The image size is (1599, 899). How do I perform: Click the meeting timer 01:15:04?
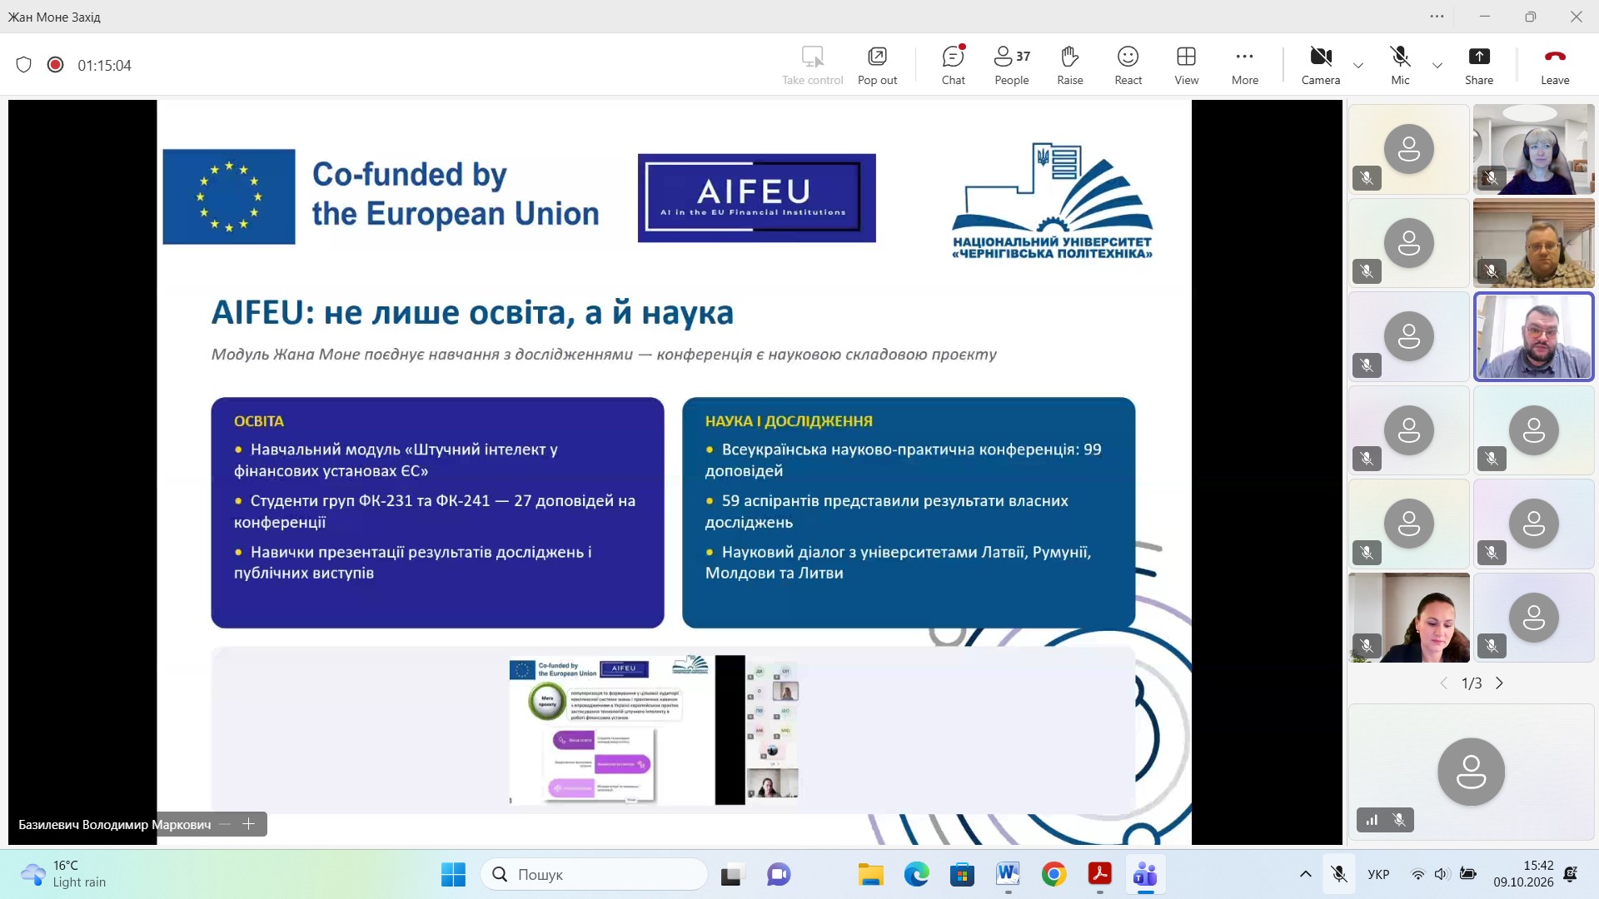click(104, 66)
